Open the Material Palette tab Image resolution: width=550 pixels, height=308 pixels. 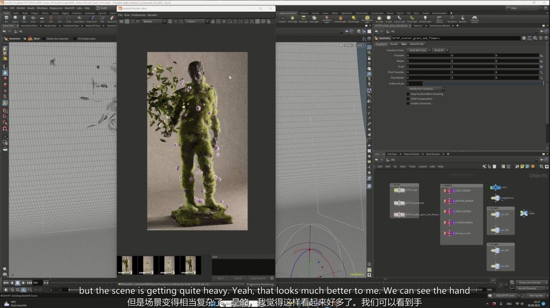coord(411,154)
